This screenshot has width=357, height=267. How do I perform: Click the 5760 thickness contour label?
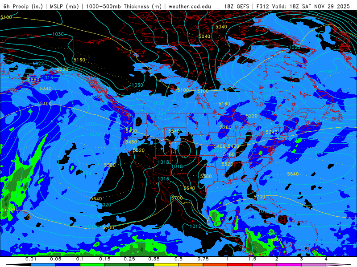click(x=276, y=240)
